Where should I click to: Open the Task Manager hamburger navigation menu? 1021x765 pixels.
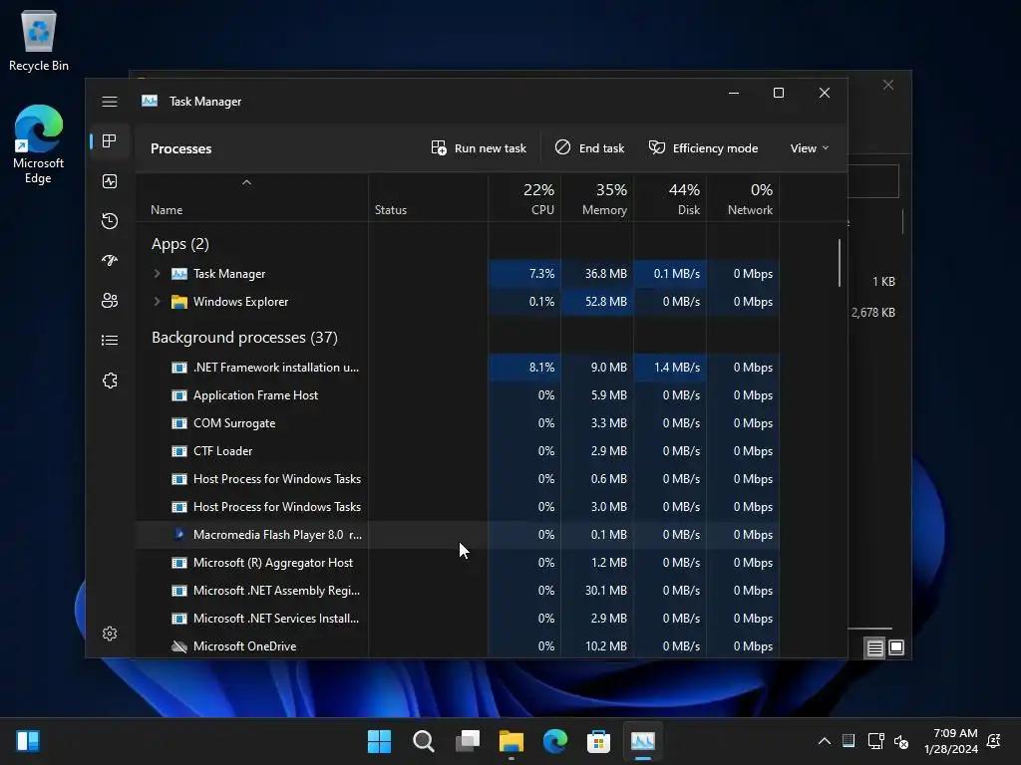tap(110, 102)
